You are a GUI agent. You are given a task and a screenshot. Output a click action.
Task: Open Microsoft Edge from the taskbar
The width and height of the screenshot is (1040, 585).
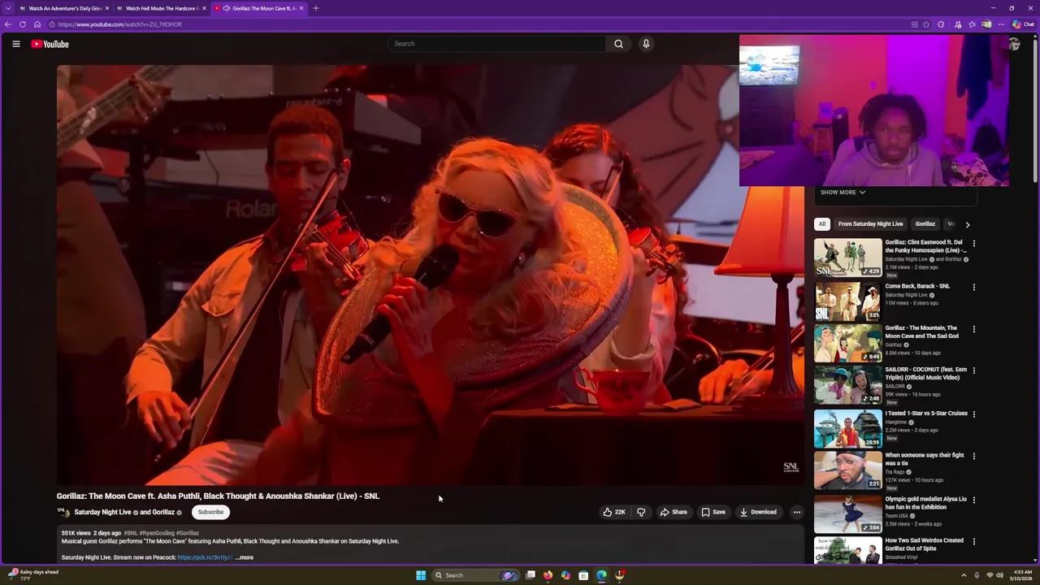click(601, 575)
